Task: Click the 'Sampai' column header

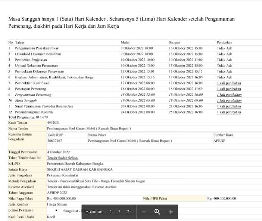Action: pos(174,42)
